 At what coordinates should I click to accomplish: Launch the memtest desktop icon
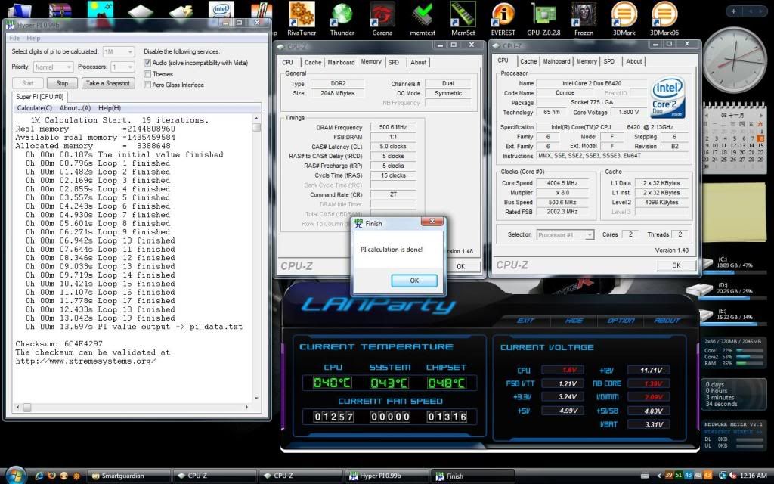coord(423,15)
